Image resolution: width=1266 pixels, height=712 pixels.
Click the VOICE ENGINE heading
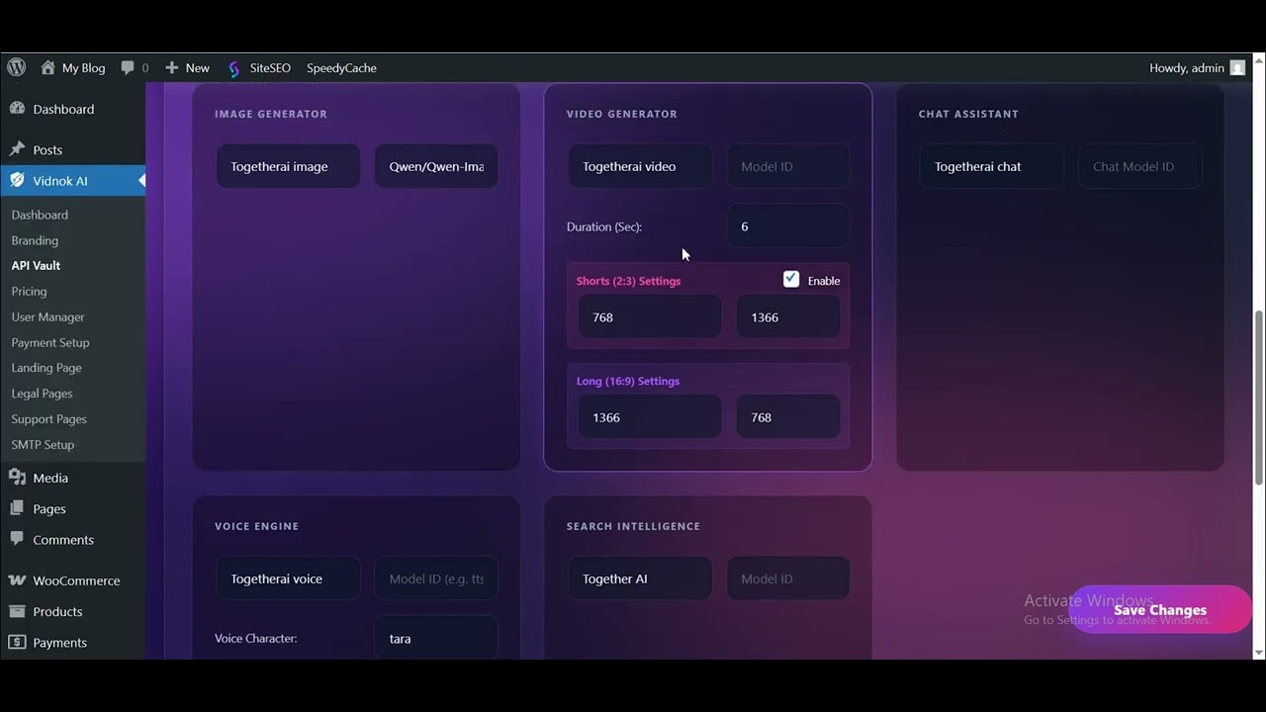tap(256, 526)
